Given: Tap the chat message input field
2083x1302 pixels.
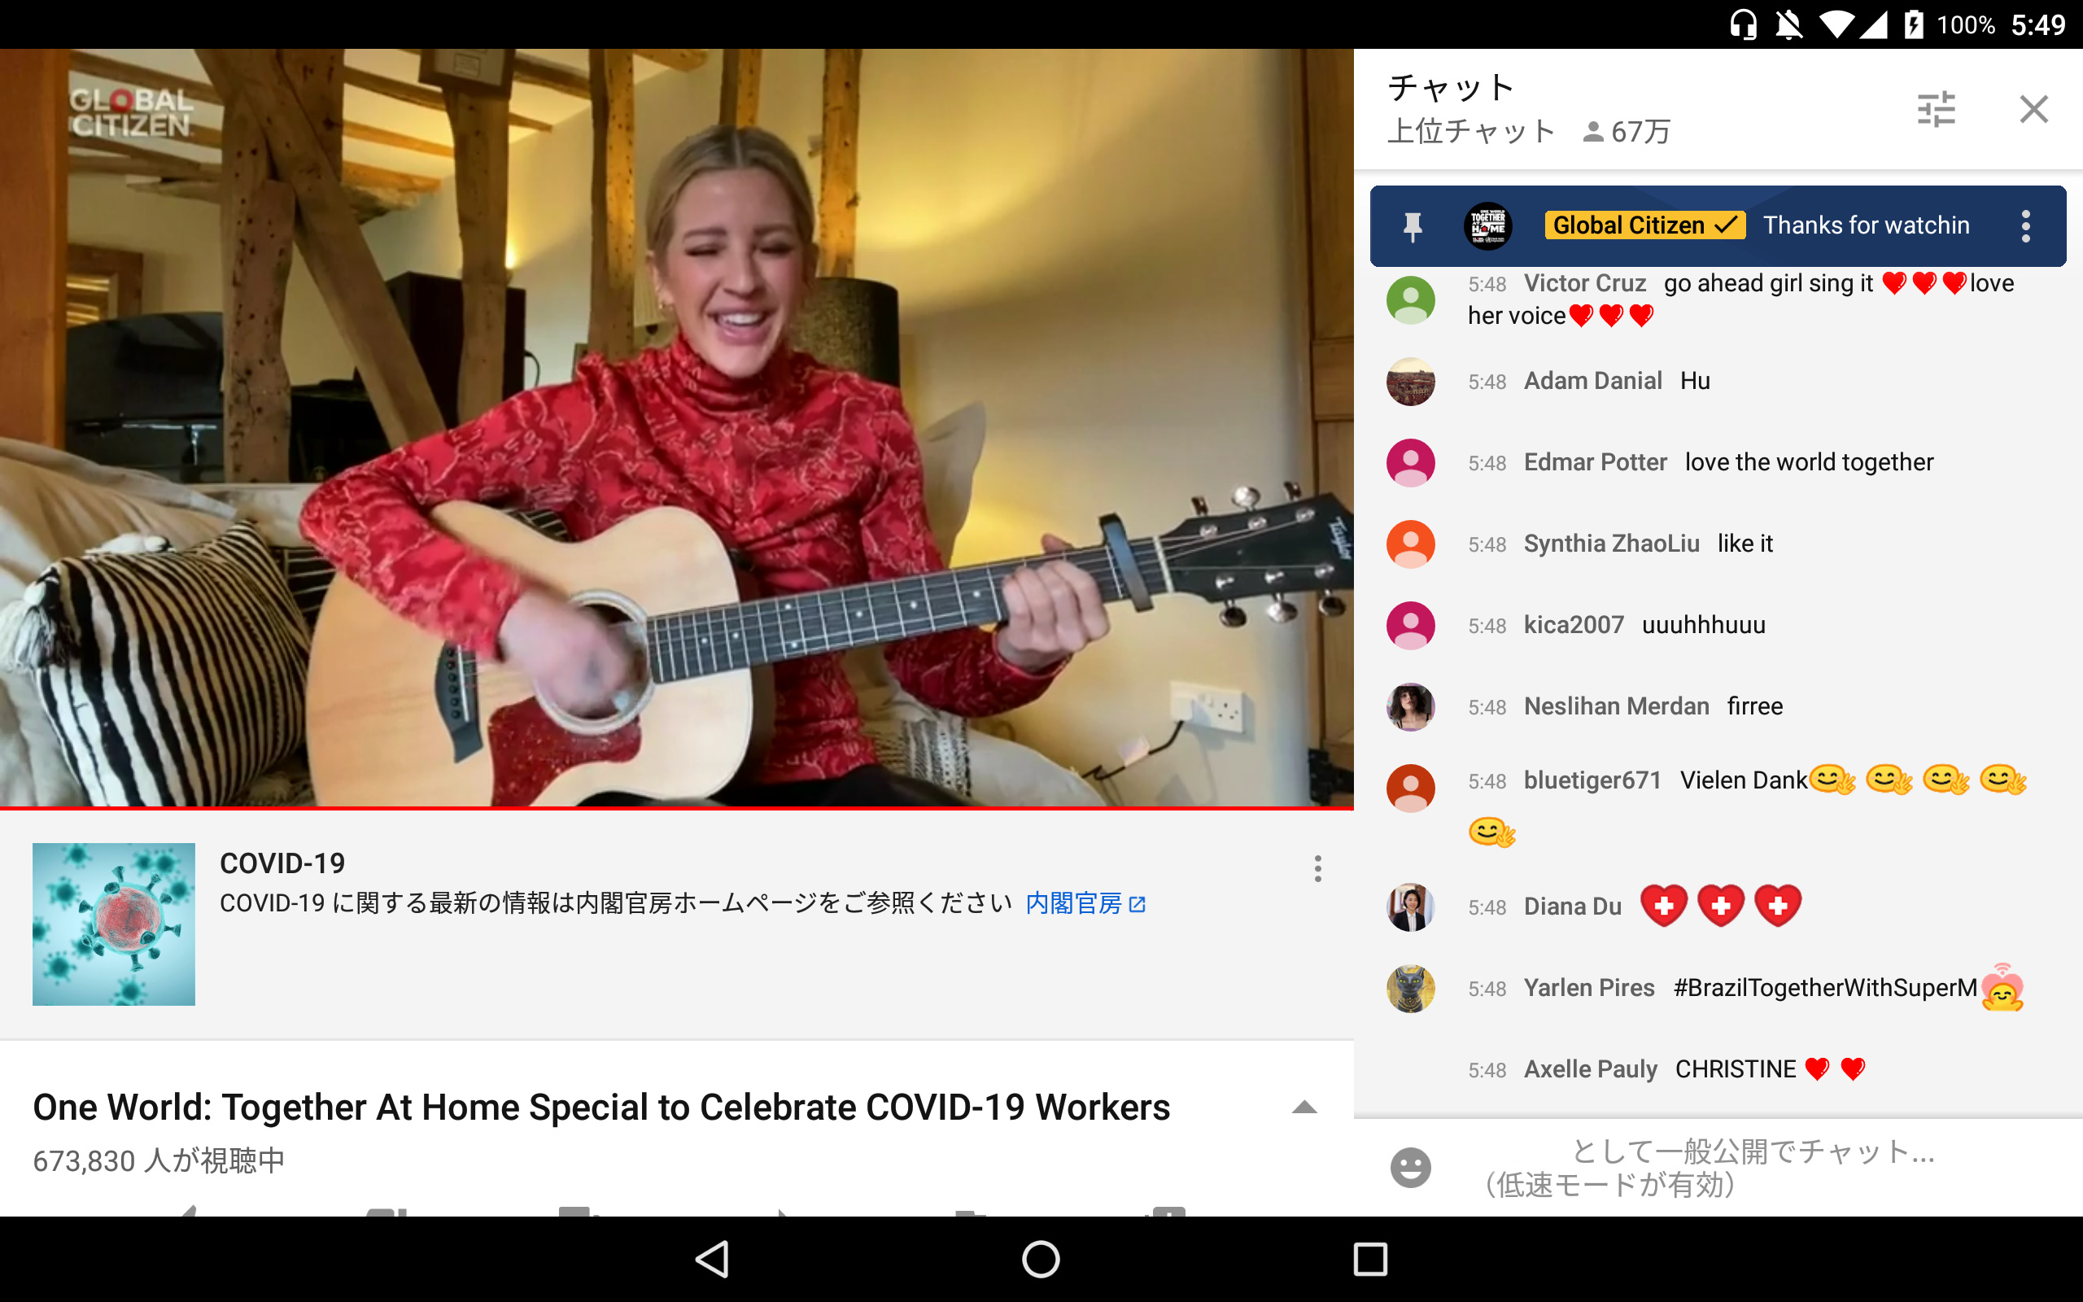Looking at the screenshot, I should 1752,1168.
